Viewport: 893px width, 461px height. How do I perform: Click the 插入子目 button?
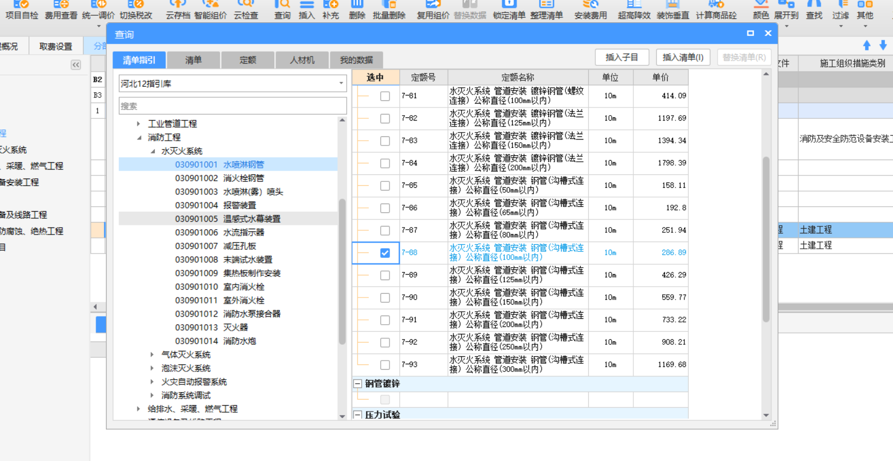coord(622,57)
